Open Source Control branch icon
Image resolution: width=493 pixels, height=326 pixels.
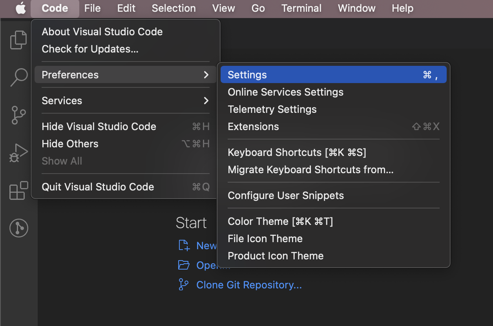pos(18,115)
